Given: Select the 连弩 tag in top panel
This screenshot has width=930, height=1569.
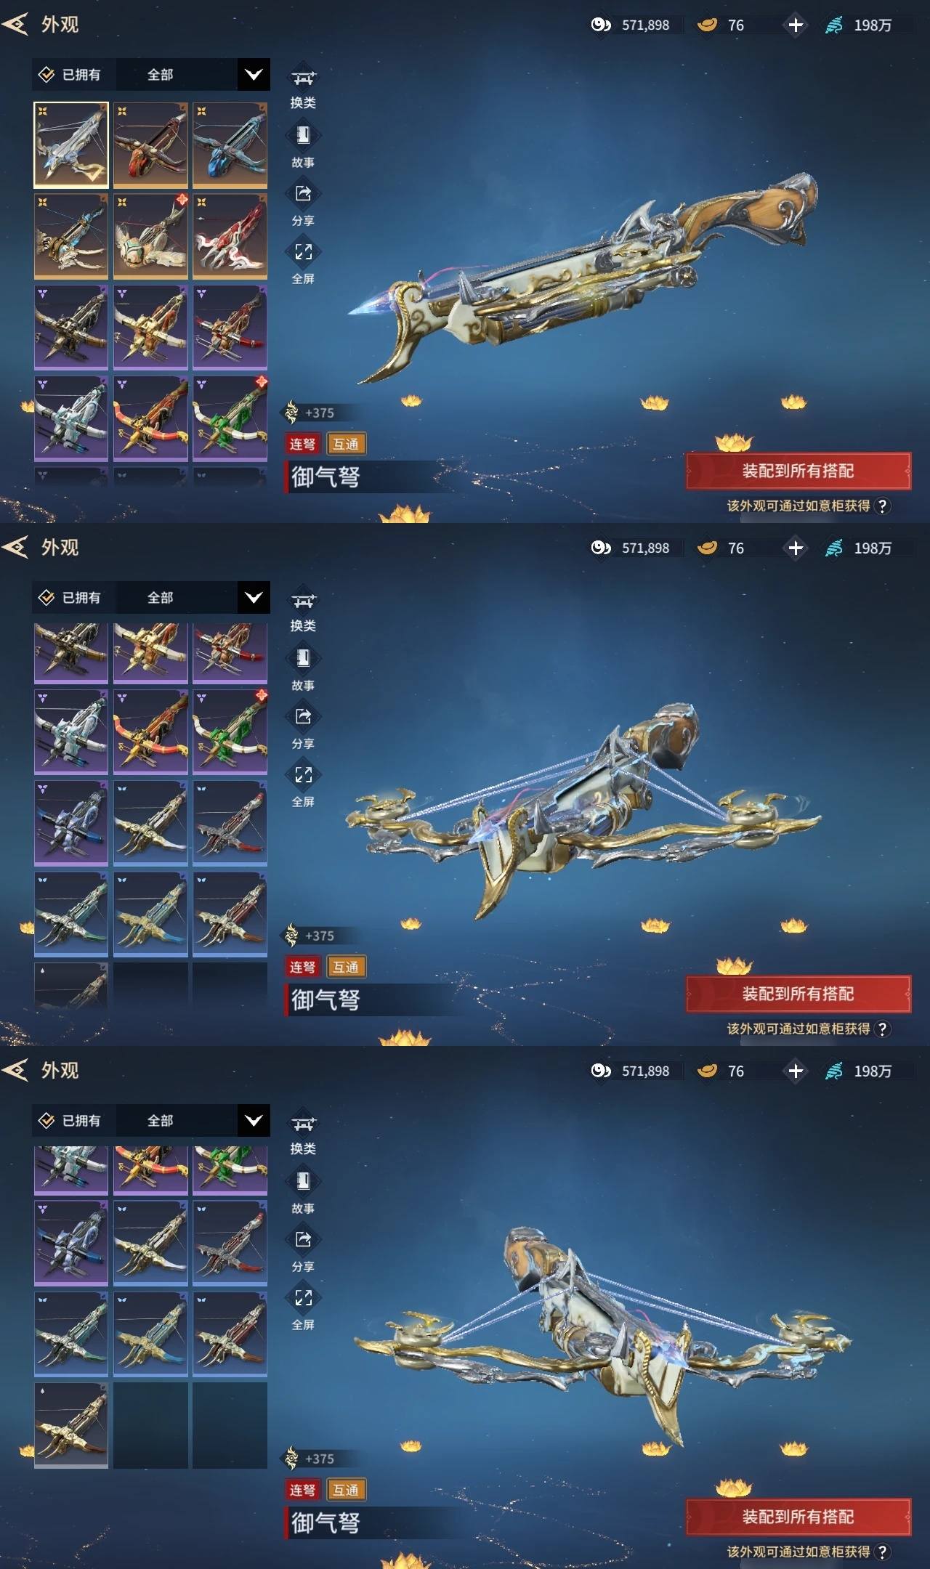Looking at the screenshot, I should pos(302,444).
